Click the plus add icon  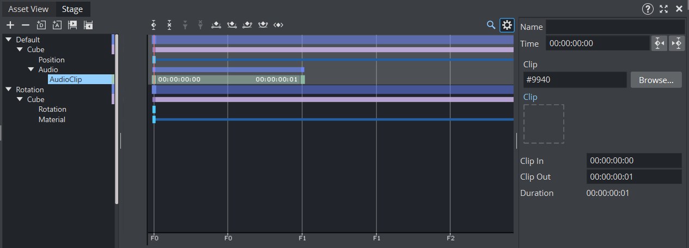[x=10, y=25]
